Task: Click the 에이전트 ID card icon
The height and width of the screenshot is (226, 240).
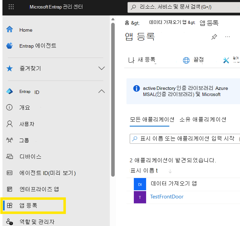Action: coord(10,173)
